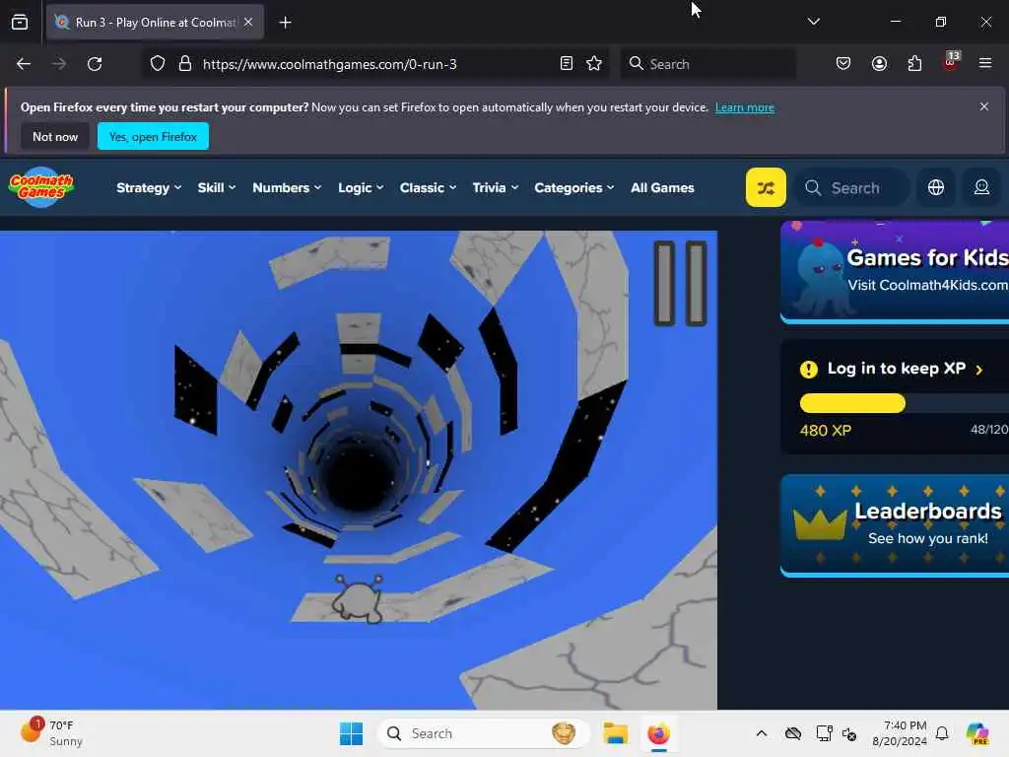Open the Firefox application menu
This screenshot has height=757, width=1009.
pyautogui.click(x=985, y=64)
